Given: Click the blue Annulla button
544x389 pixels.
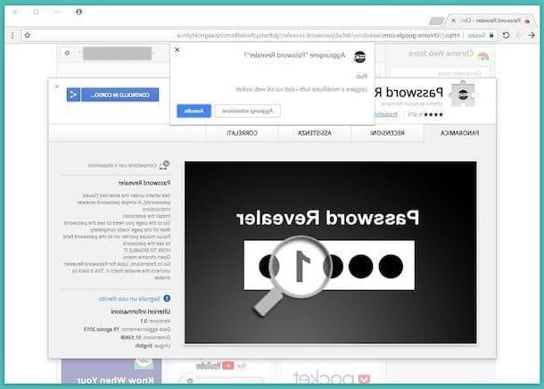Looking at the screenshot, I should click(194, 111).
